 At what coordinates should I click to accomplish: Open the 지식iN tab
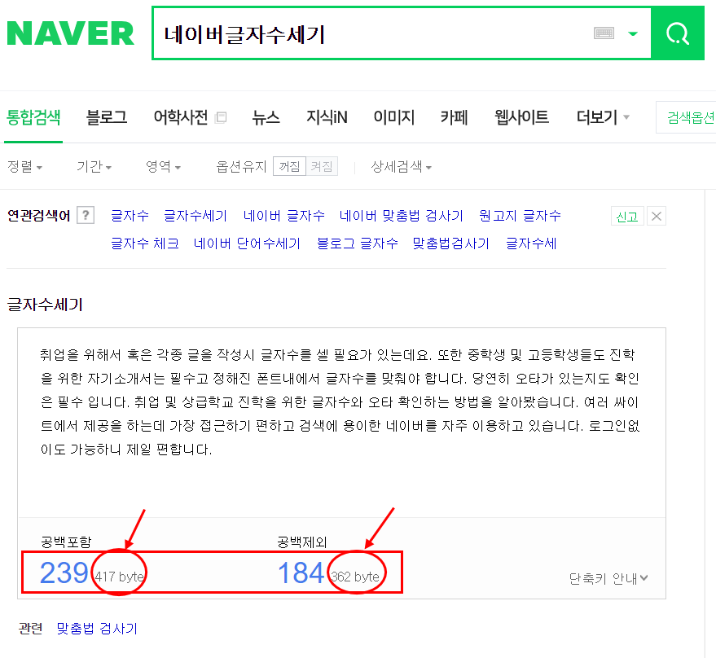click(x=327, y=117)
